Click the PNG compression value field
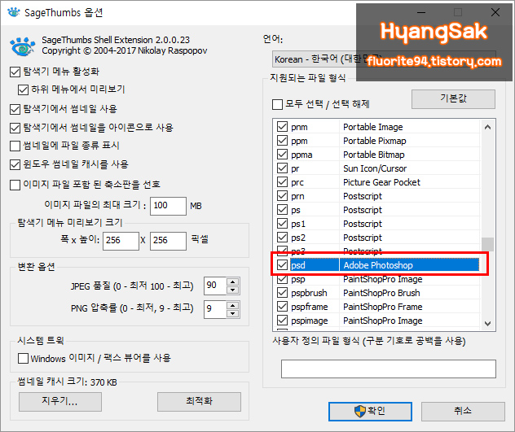515x432 pixels. click(x=215, y=309)
